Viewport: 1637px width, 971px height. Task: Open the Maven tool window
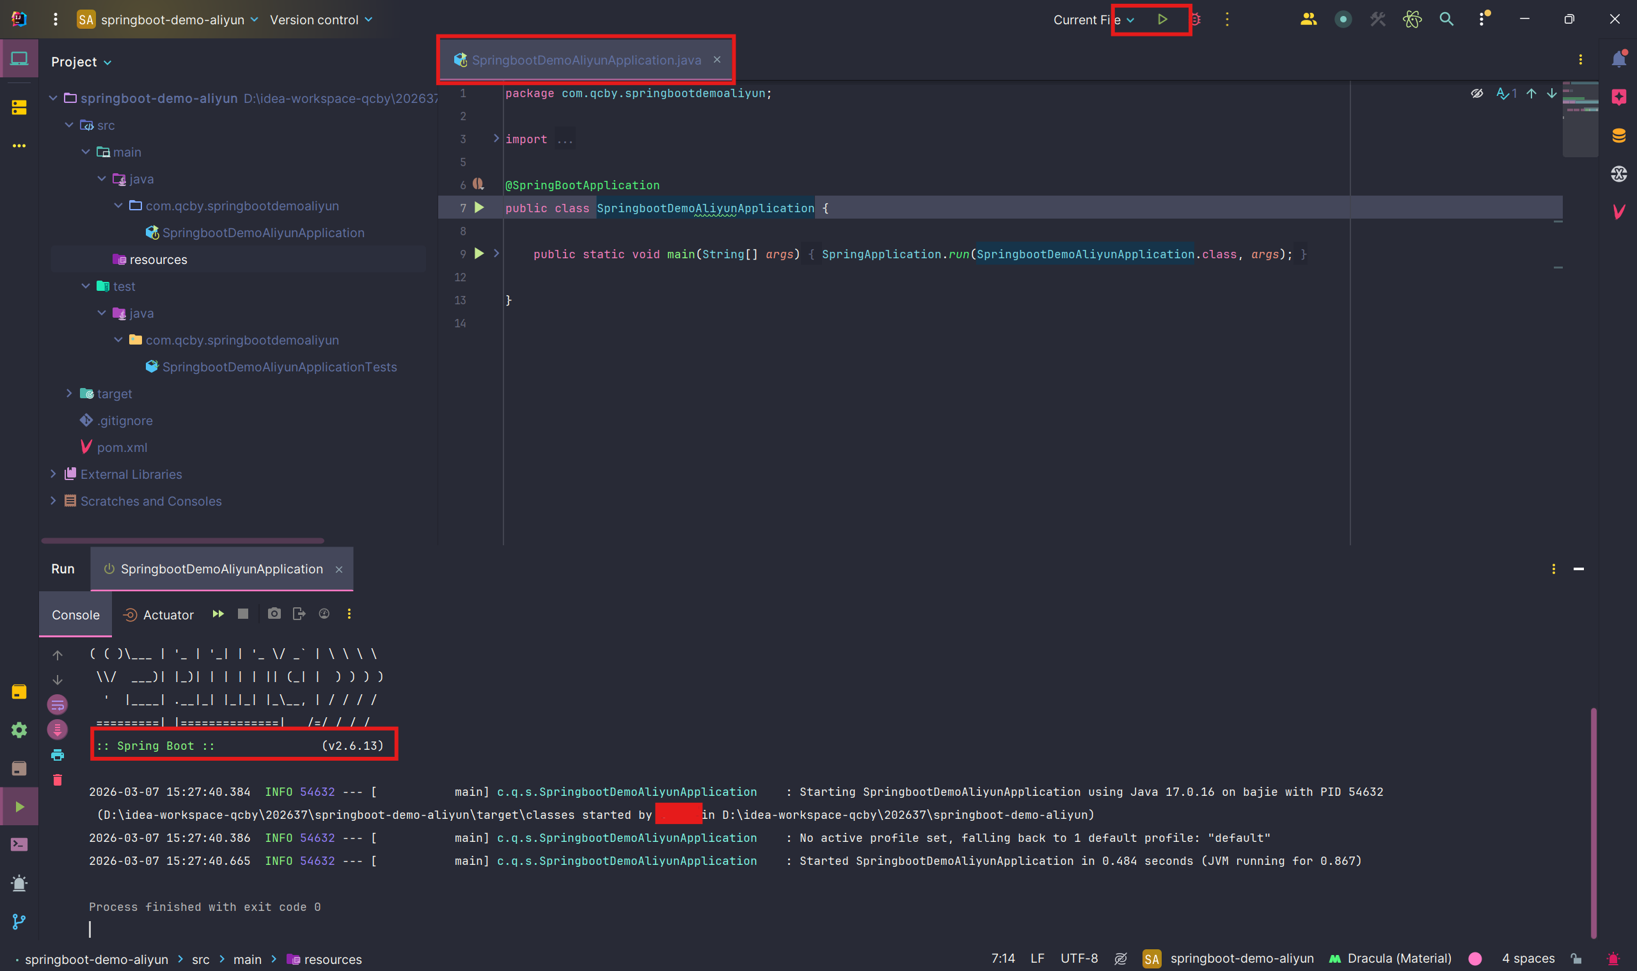[1618, 212]
